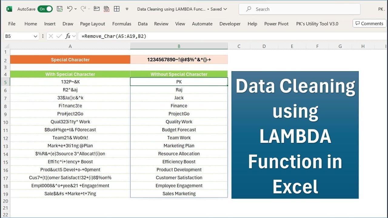Screen dimensions: 388x218
Task: Click the result cell 'PK'
Action: tap(179, 82)
